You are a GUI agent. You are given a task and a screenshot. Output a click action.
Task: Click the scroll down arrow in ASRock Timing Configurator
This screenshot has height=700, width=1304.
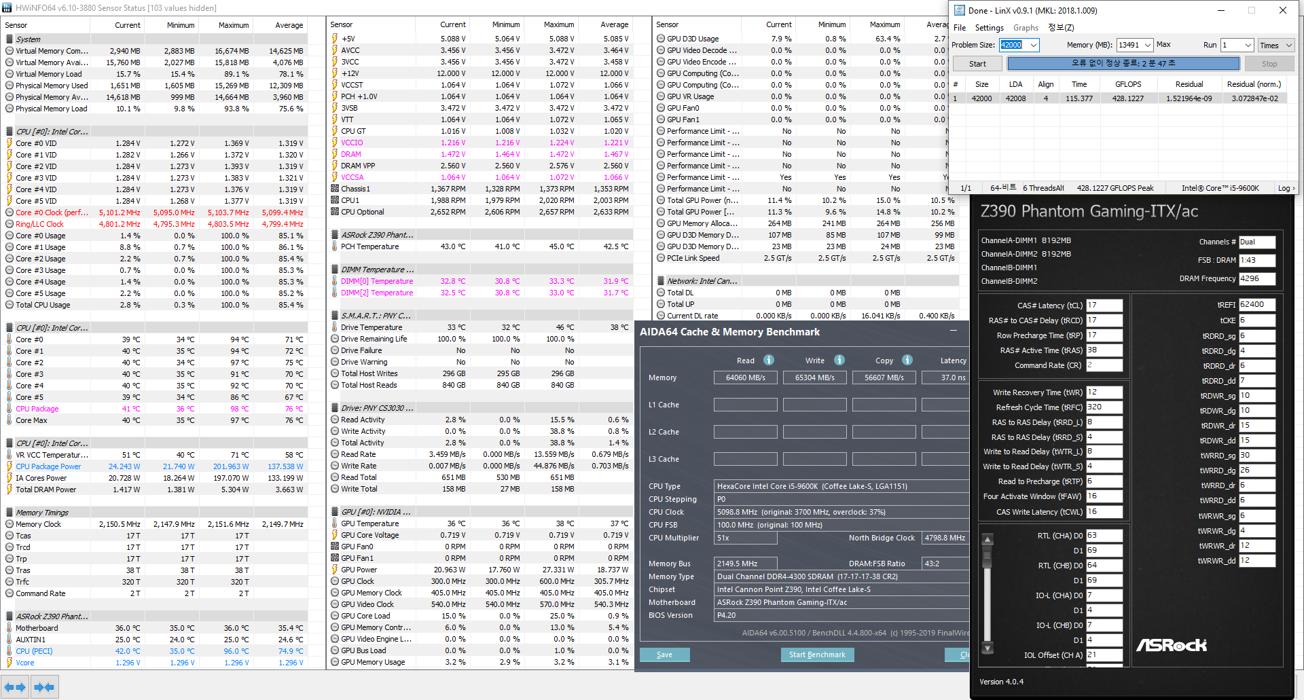[x=988, y=648]
